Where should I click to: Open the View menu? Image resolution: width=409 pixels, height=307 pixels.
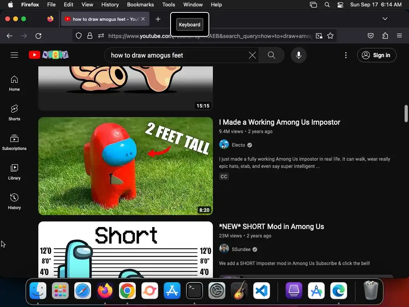[87, 4]
